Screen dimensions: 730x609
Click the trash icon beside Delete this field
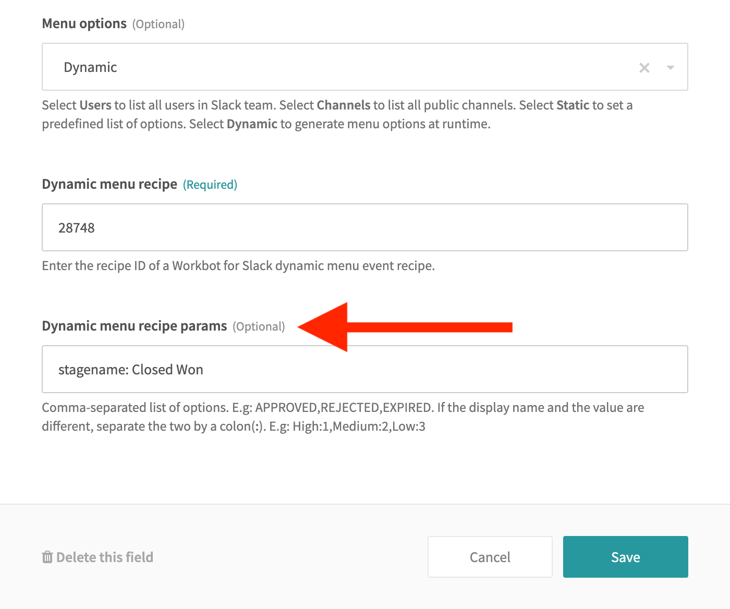click(47, 557)
